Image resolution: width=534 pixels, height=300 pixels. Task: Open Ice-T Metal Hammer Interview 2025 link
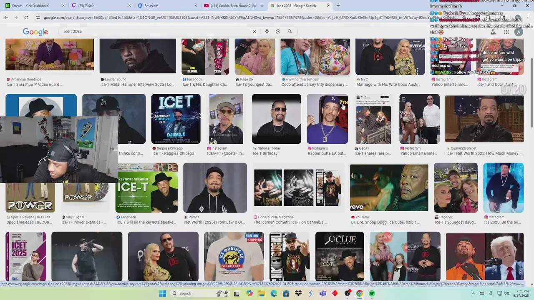(x=137, y=85)
